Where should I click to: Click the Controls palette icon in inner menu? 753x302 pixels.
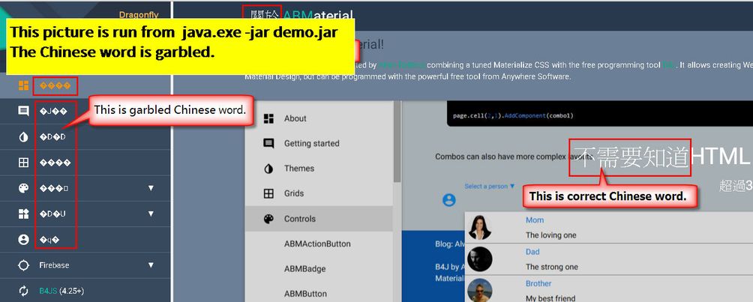pyautogui.click(x=269, y=219)
